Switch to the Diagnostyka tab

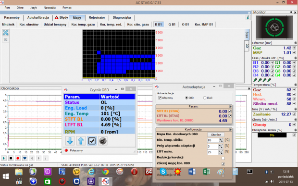(122, 17)
